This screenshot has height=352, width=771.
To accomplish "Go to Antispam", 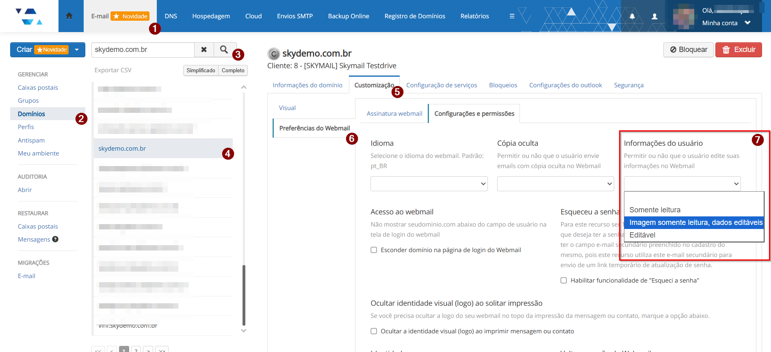I will [x=31, y=140].
